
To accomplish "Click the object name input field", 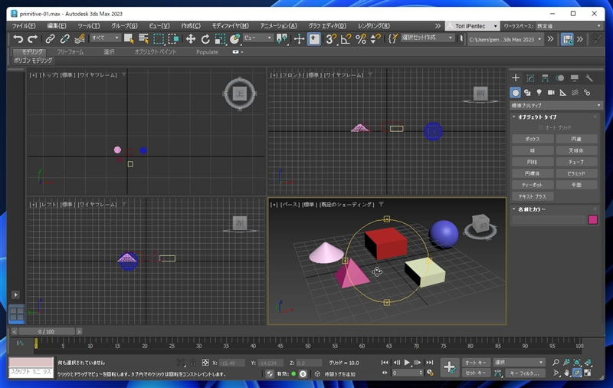I will [549, 220].
